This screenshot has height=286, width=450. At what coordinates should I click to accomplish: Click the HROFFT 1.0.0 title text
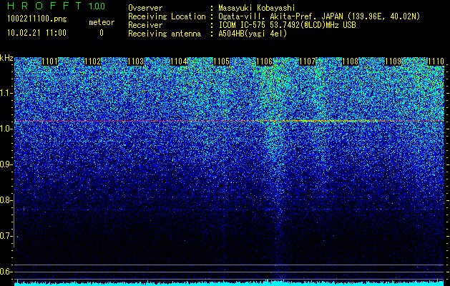tap(56, 6)
